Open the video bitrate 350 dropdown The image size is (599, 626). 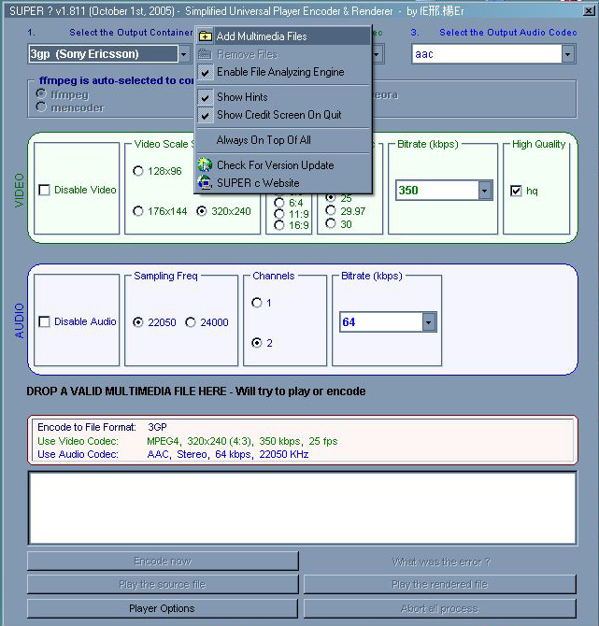tap(484, 191)
